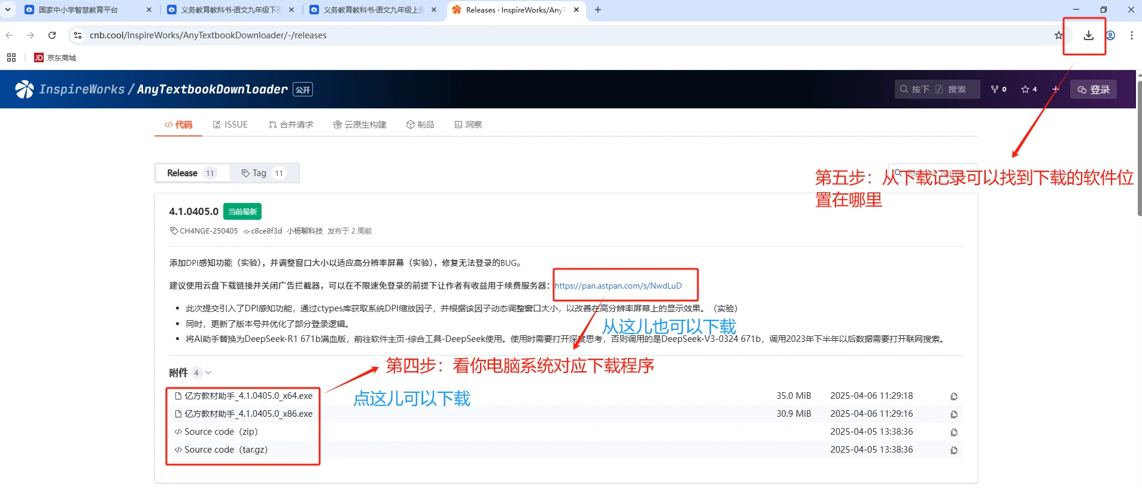Viewport: 1142px width, 488px height.
Task: Copy link icon for Source code (tar.gz) row
Action: click(x=954, y=450)
